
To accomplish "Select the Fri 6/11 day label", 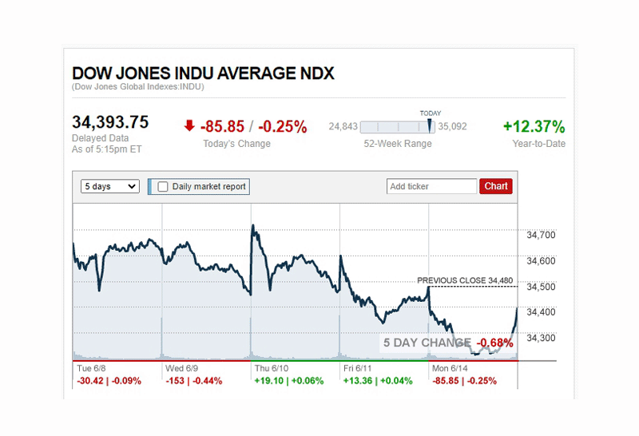I will pyautogui.click(x=359, y=369).
